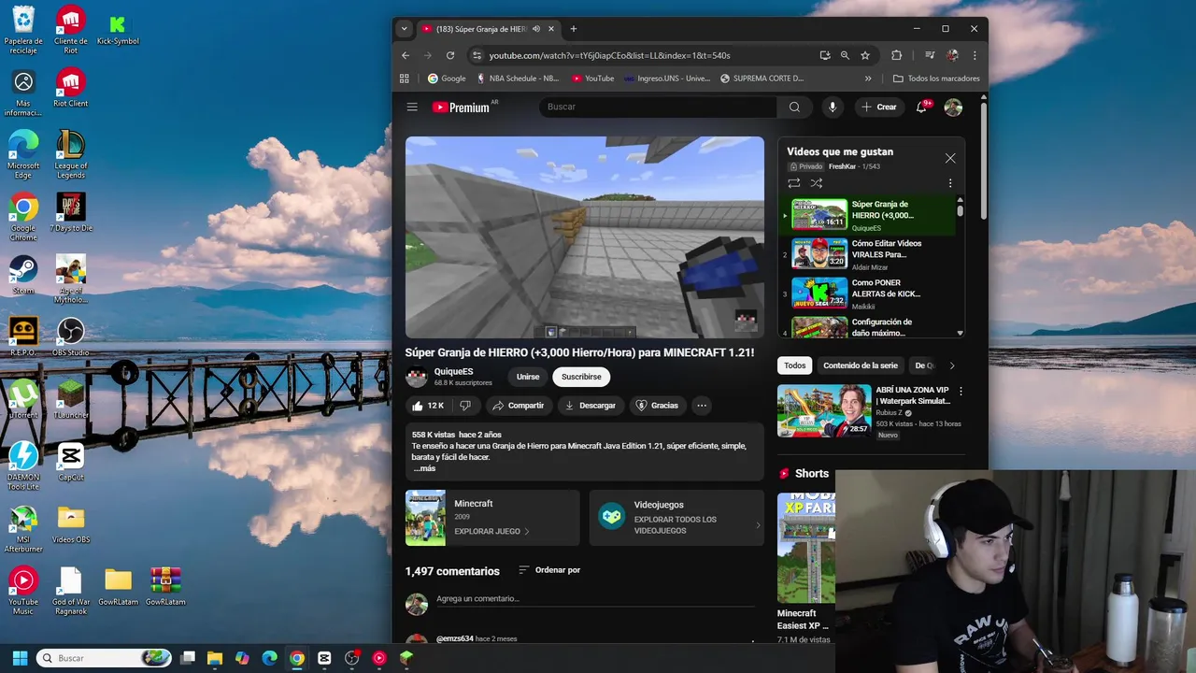This screenshot has height=673, width=1196.
Task: Open Chrome tab search dropdown arrow
Action: pos(404,29)
